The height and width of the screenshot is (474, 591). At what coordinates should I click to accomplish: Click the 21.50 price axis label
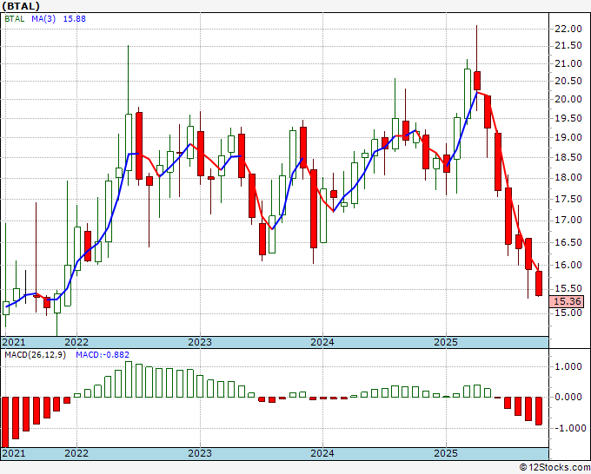(568, 46)
